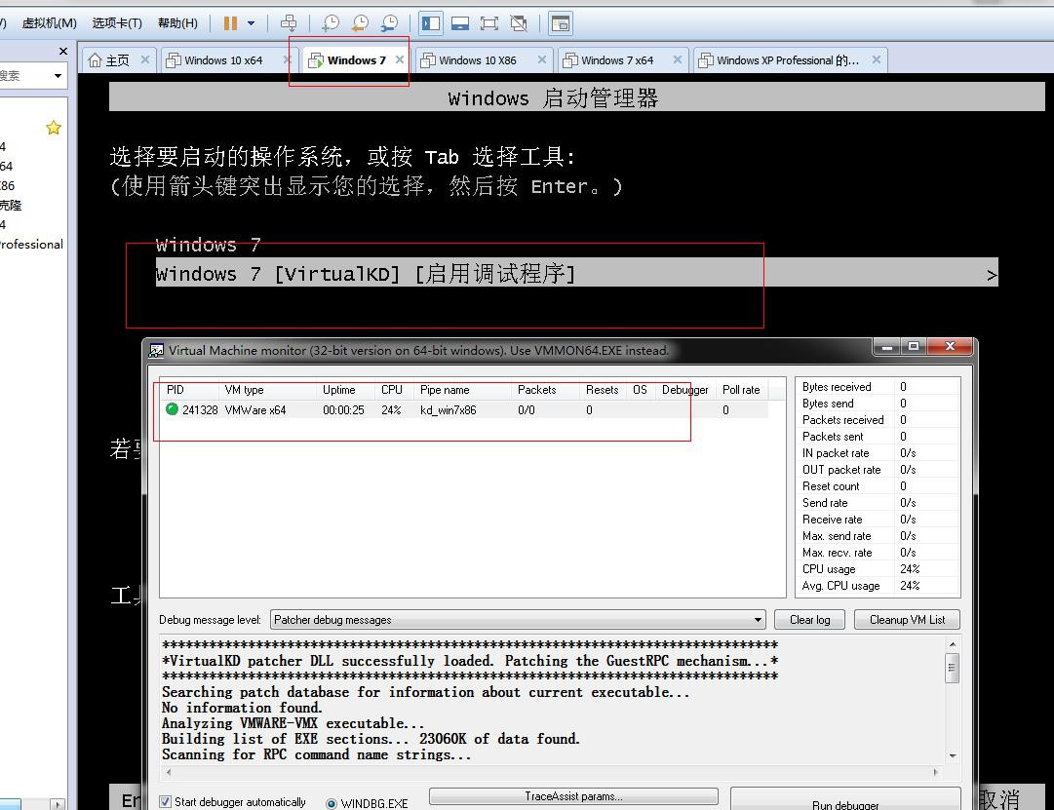This screenshot has width=1054, height=810.
Task: Click send Ctrl+Alt+Del toolbar icon
Action: 289,22
